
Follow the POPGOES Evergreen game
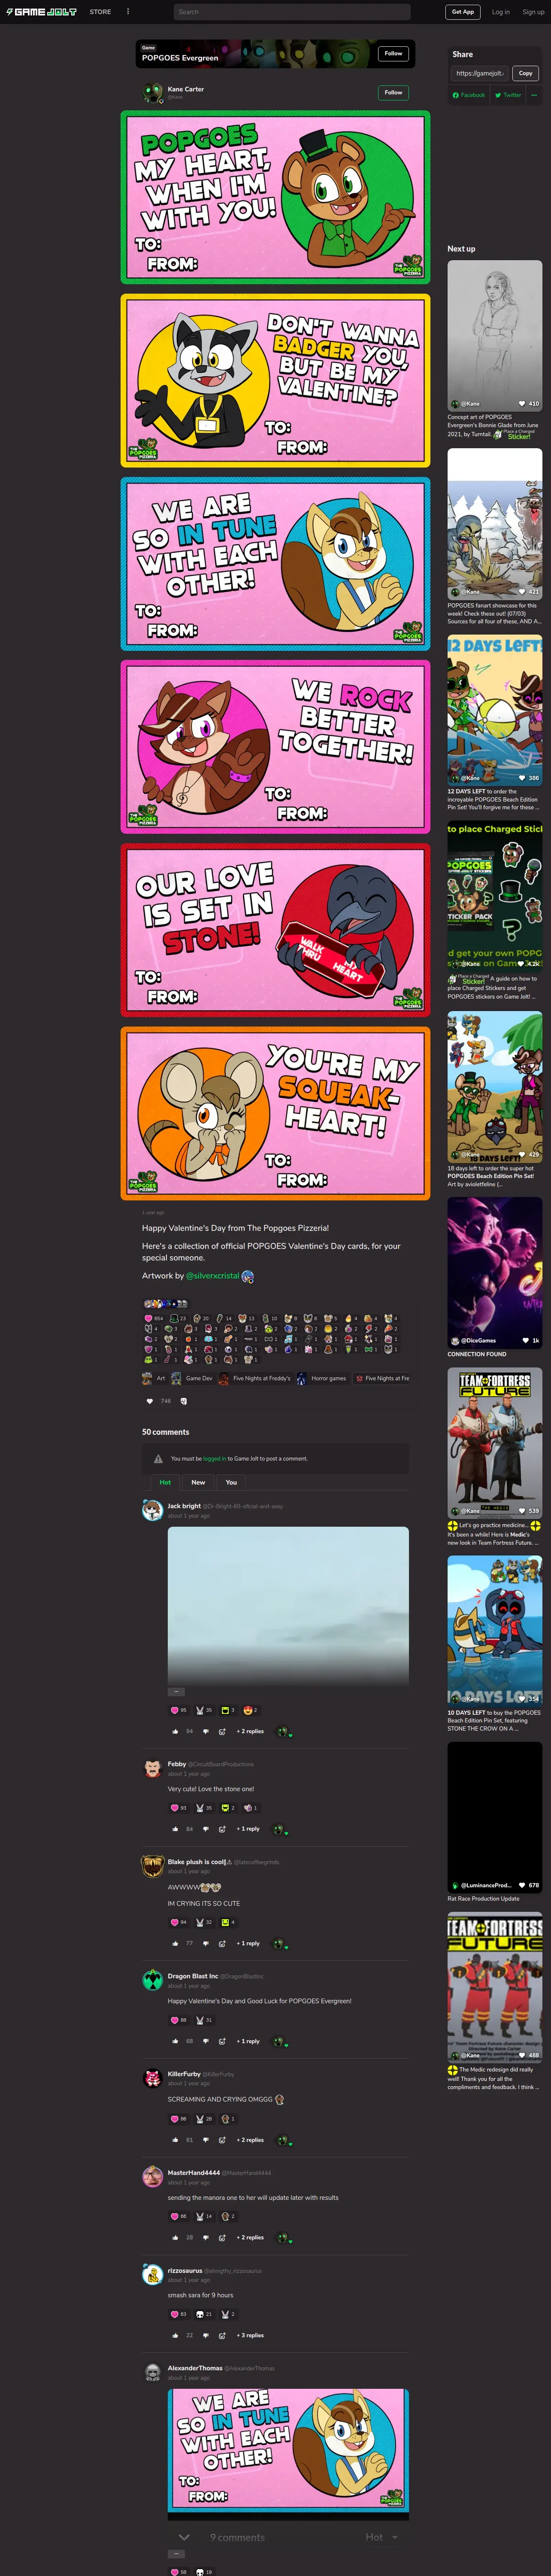[x=393, y=54]
